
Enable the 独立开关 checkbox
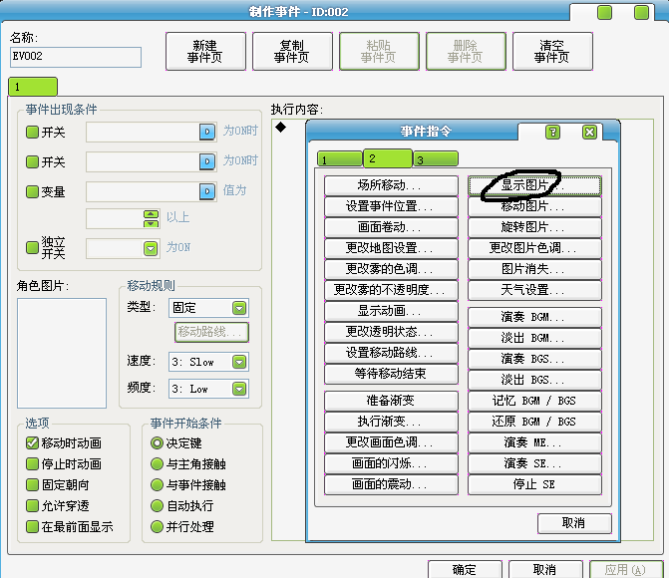[x=33, y=247]
